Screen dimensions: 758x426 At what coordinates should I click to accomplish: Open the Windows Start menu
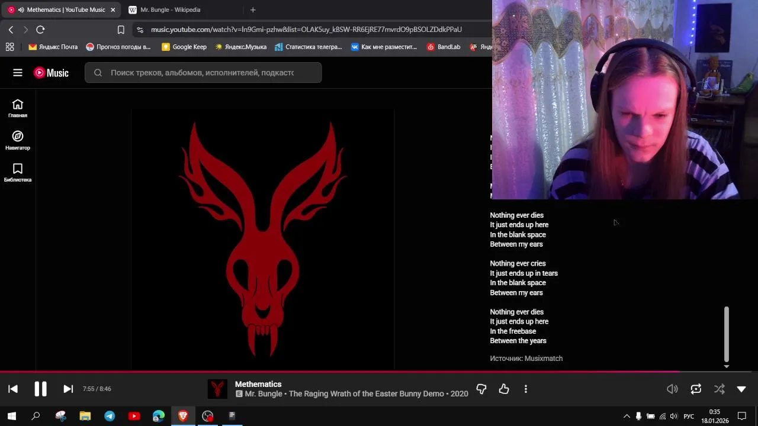[11, 416]
